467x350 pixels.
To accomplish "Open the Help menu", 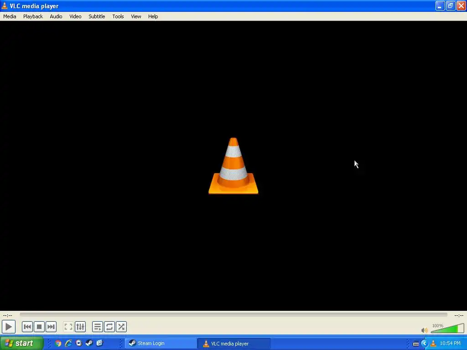I will (x=153, y=16).
